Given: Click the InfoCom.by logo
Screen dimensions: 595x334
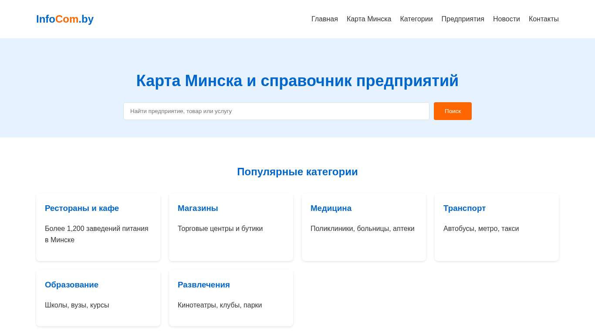Looking at the screenshot, I should (x=65, y=19).
